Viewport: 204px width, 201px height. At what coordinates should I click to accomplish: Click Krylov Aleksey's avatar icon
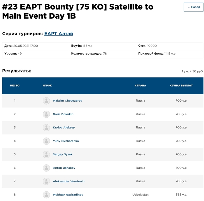click(x=46, y=128)
